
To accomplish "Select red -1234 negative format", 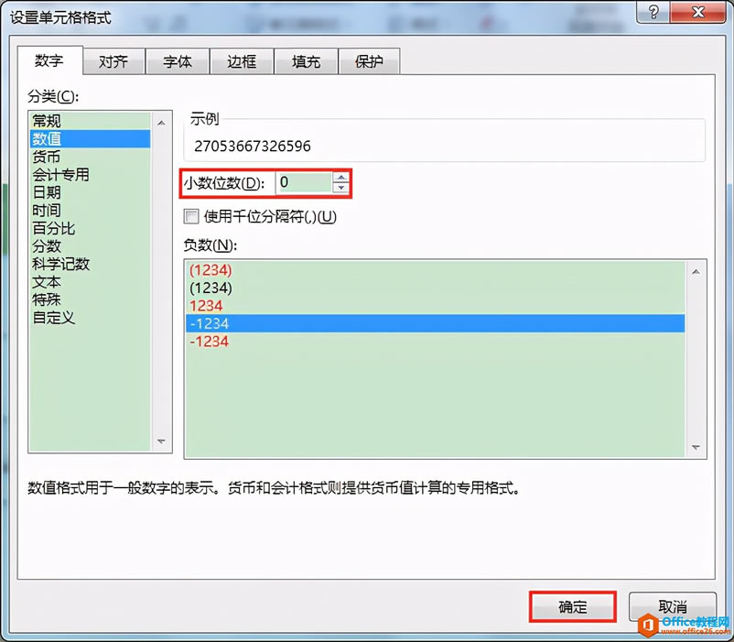I will 435,342.
